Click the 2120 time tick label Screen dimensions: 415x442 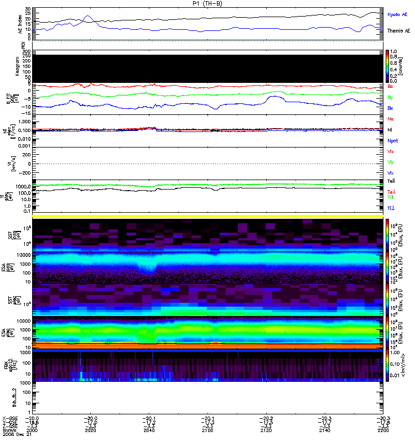point(266,430)
